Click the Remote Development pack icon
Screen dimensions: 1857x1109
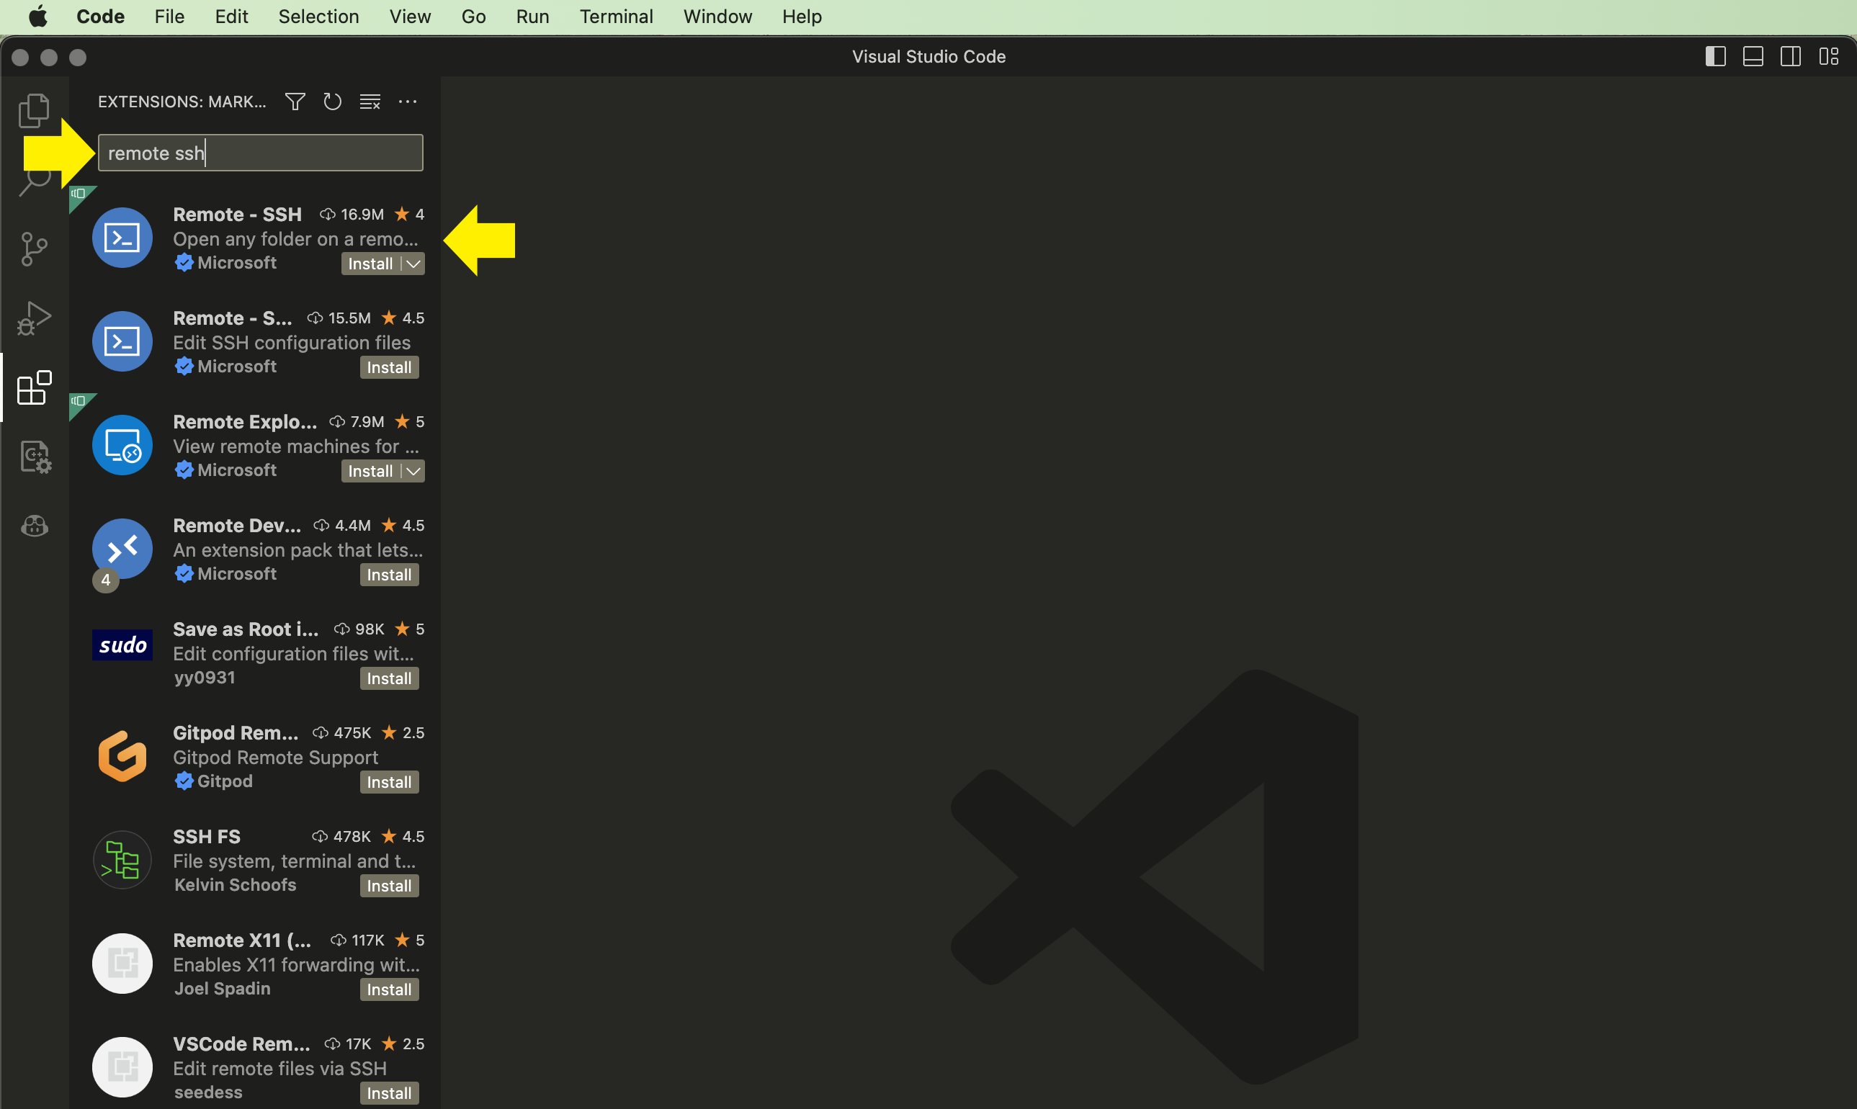122,549
